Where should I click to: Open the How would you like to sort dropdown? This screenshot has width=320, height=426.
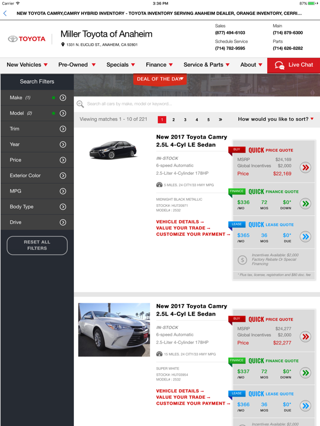(276, 119)
